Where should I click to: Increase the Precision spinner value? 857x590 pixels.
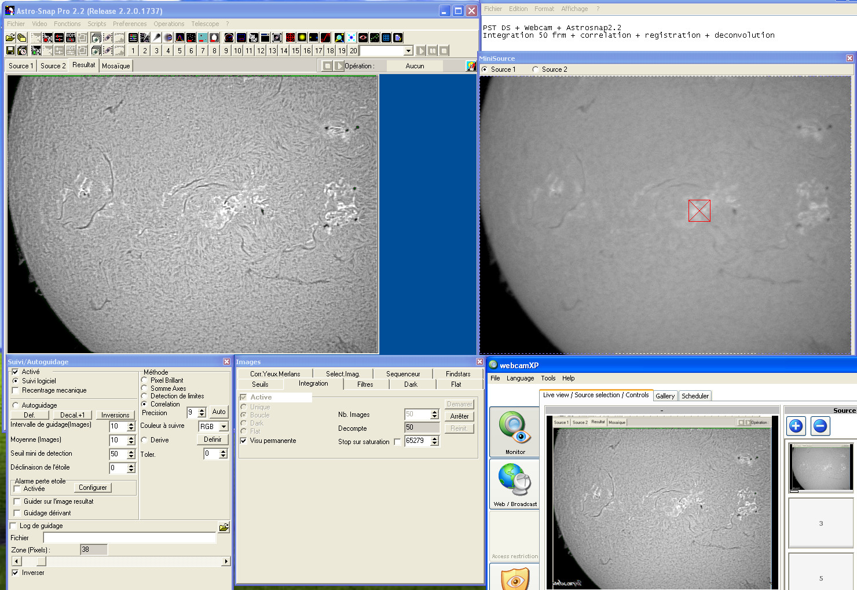click(202, 410)
